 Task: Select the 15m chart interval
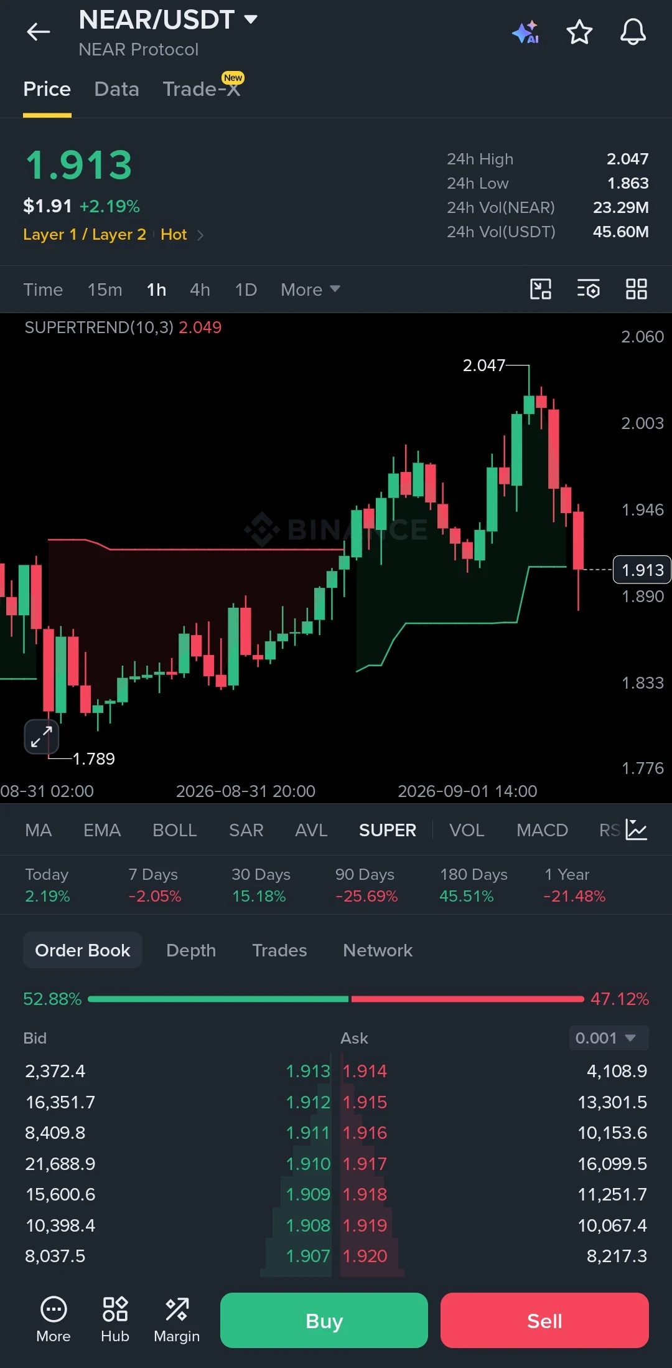105,290
